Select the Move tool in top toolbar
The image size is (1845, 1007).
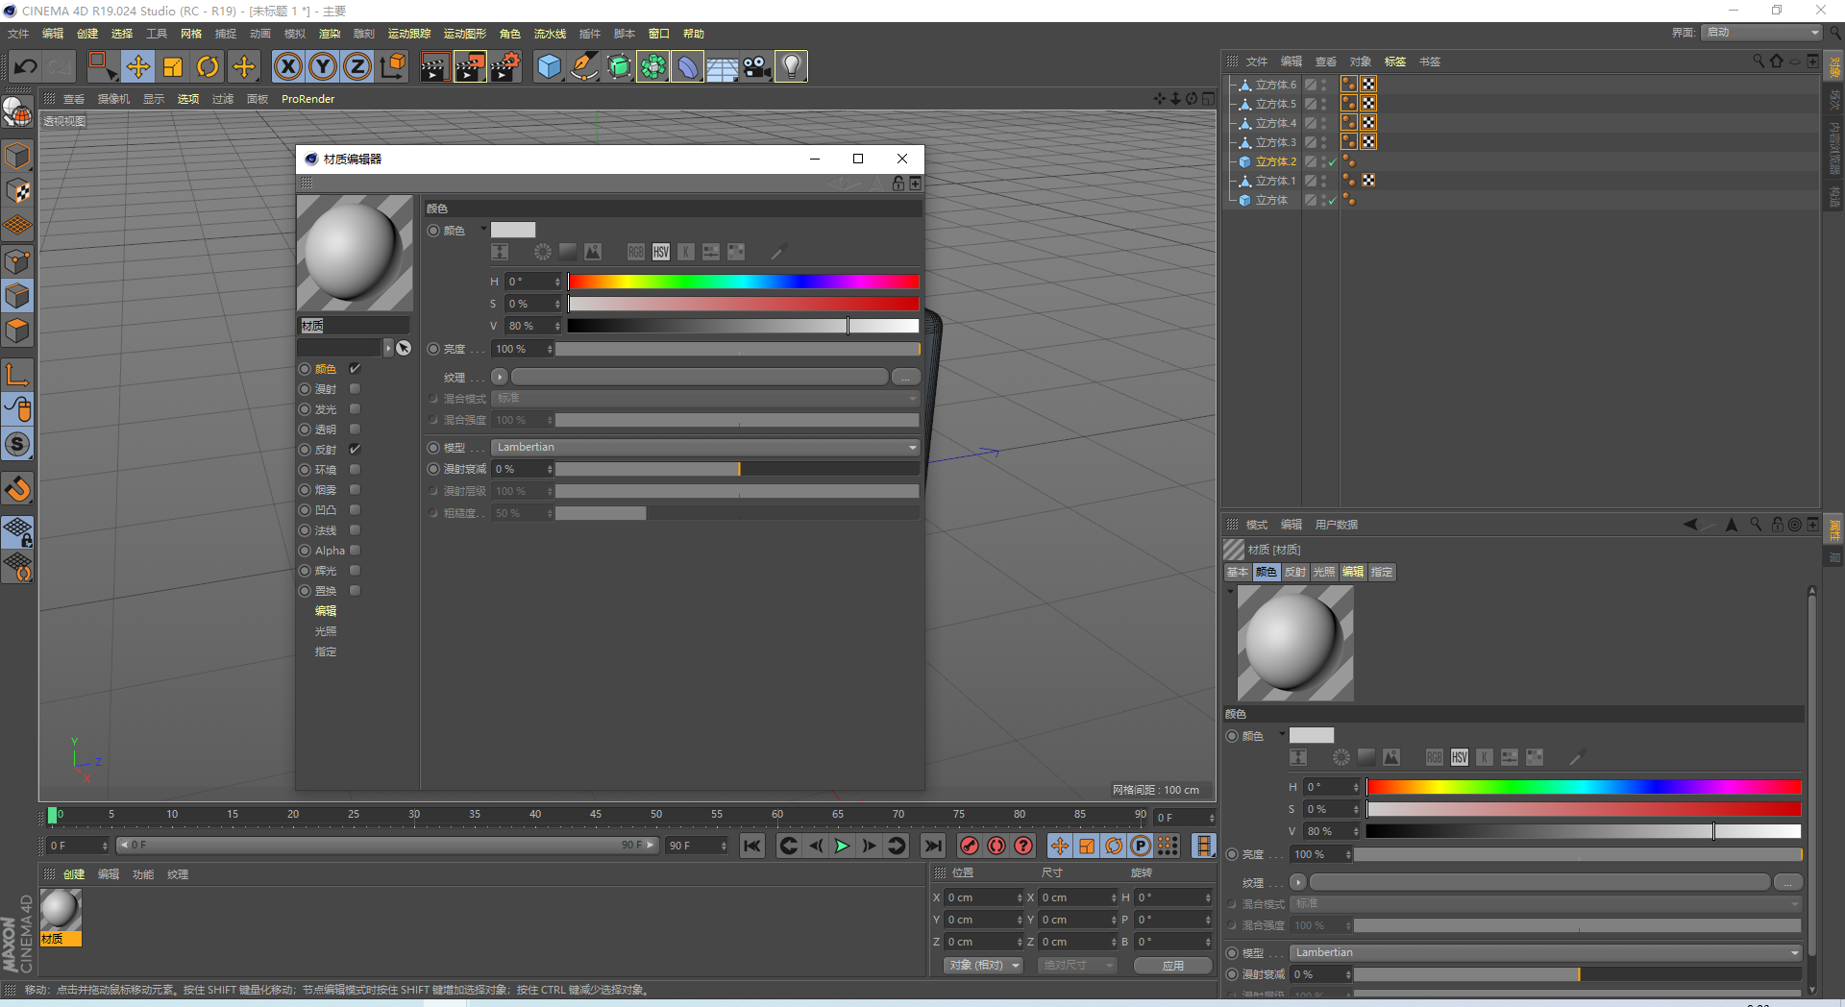tap(138, 66)
